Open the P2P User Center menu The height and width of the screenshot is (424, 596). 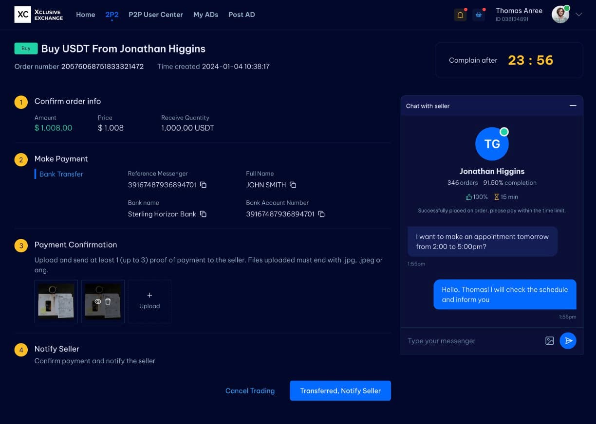pyautogui.click(x=156, y=15)
